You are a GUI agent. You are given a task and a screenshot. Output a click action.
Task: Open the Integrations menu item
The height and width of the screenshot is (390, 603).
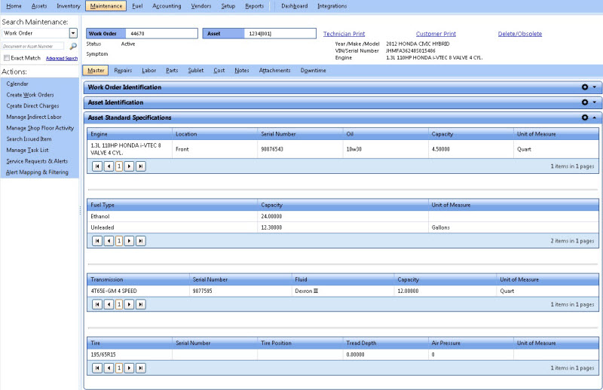[332, 6]
